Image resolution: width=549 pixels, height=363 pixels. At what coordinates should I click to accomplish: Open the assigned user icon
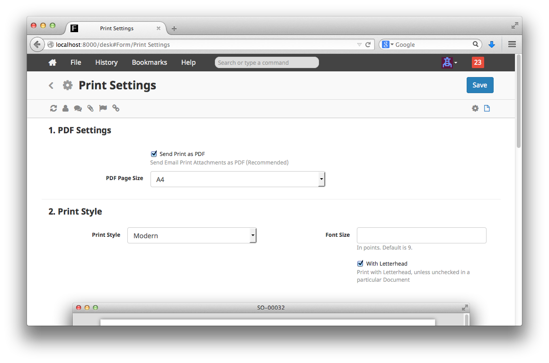65,108
